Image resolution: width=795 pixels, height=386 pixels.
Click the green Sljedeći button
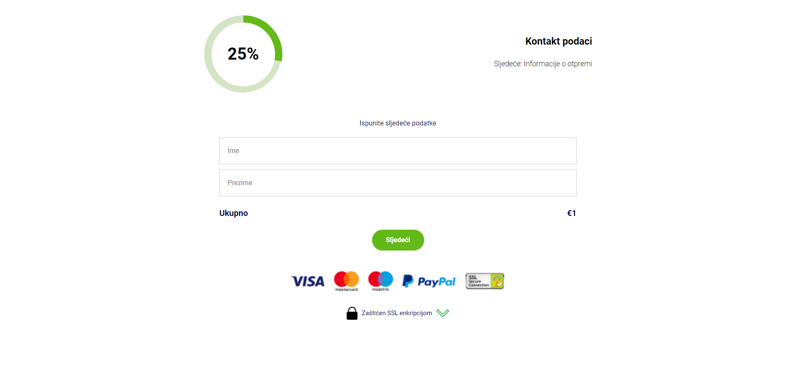(x=398, y=240)
